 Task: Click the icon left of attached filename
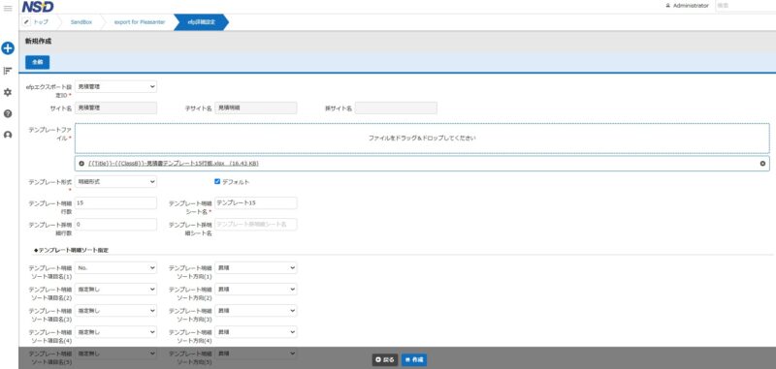coord(81,163)
